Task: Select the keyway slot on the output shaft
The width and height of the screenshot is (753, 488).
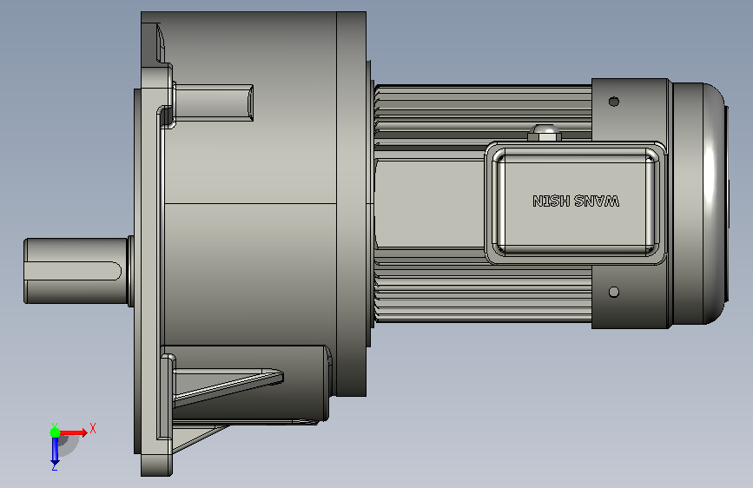Action: pyautogui.click(x=73, y=271)
